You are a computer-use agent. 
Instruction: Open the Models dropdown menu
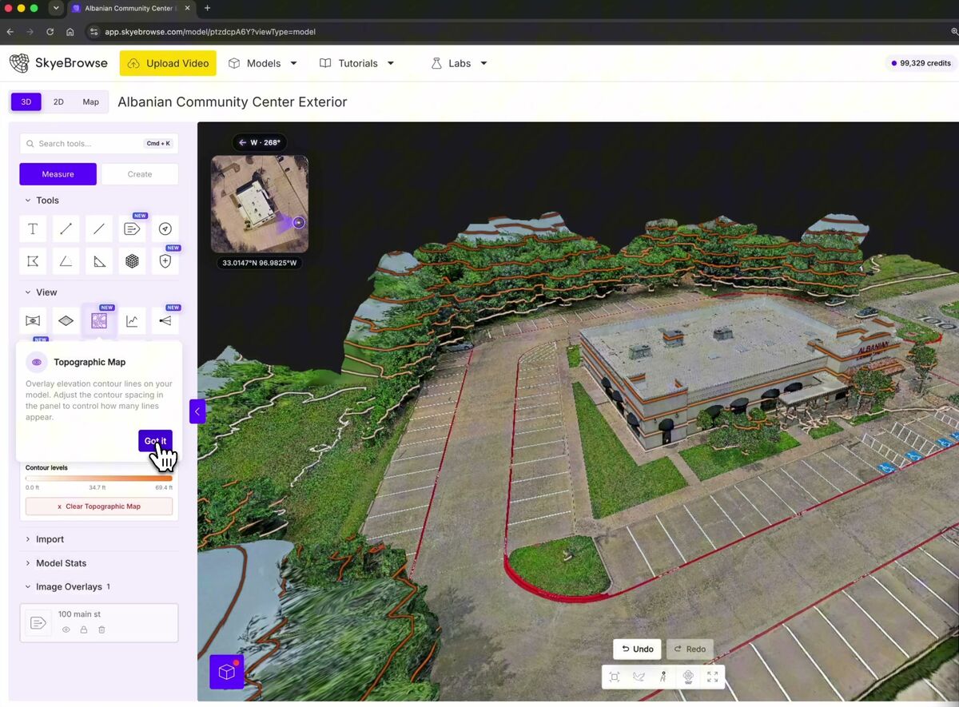coord(263,63)
